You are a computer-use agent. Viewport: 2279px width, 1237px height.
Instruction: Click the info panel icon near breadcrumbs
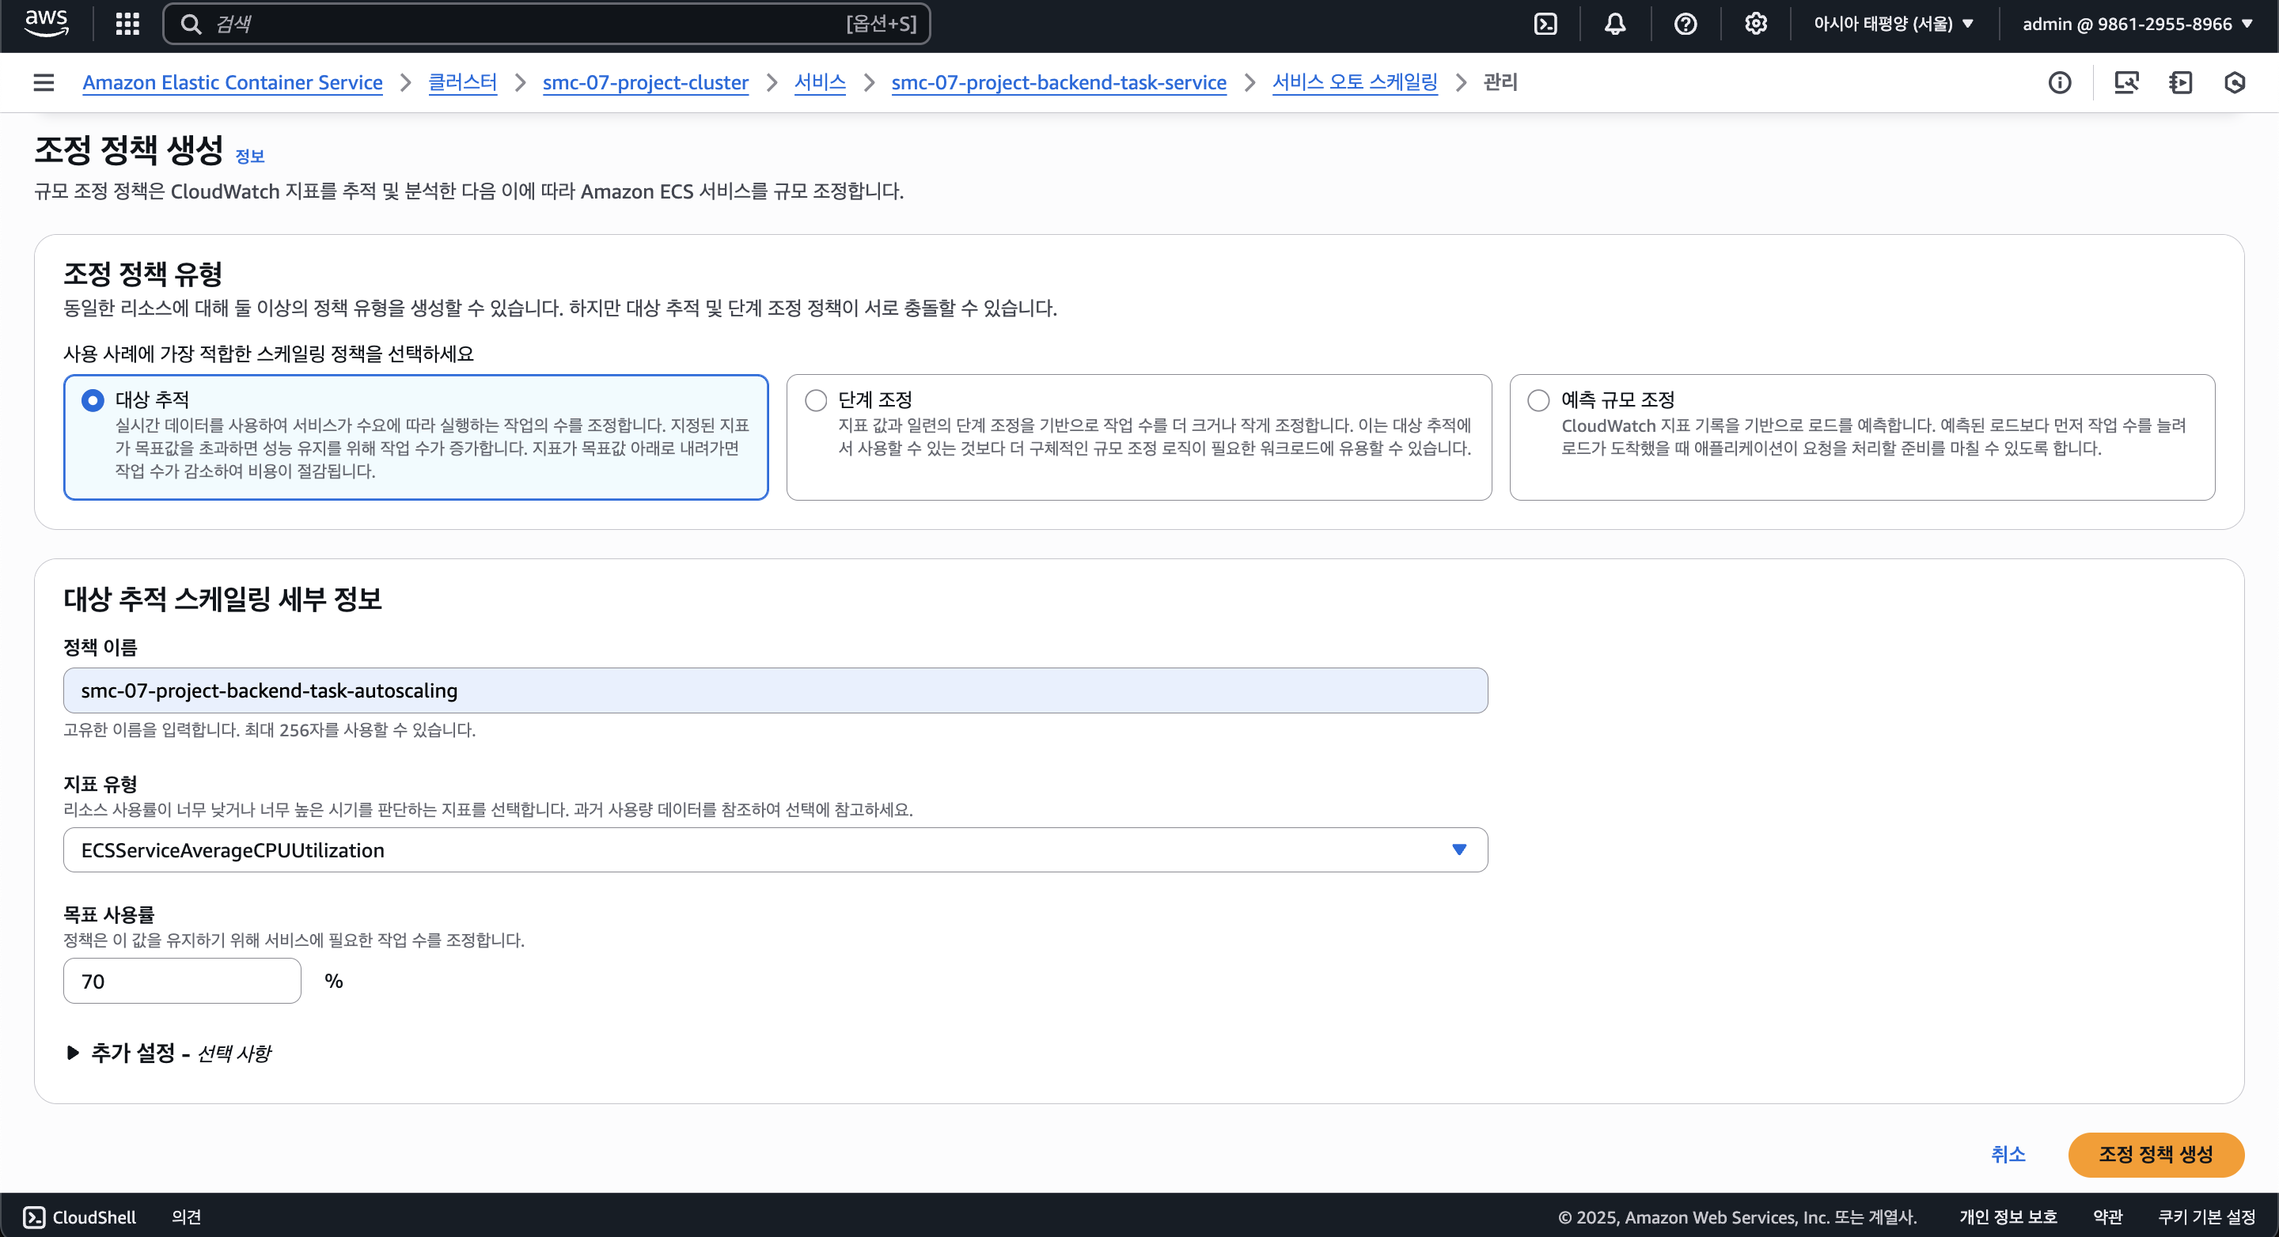click(x=2060, y=83)
